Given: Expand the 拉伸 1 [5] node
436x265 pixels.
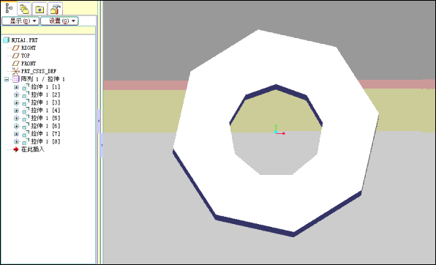Looking at the screenshot, I should click(16, 119).
